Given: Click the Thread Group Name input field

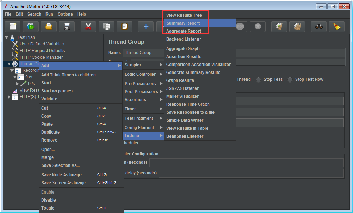Looking at the screenshot, I should click(234, 53).
